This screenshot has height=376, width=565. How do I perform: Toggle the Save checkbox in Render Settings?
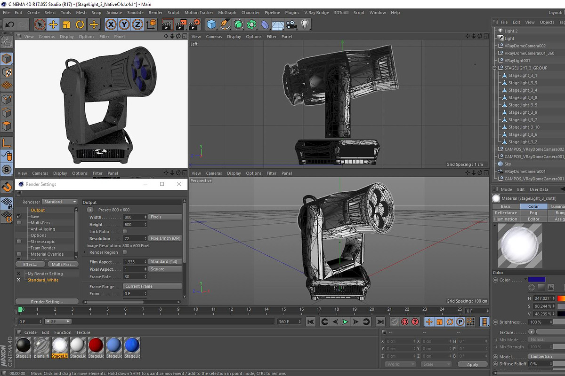coord(19,216)
